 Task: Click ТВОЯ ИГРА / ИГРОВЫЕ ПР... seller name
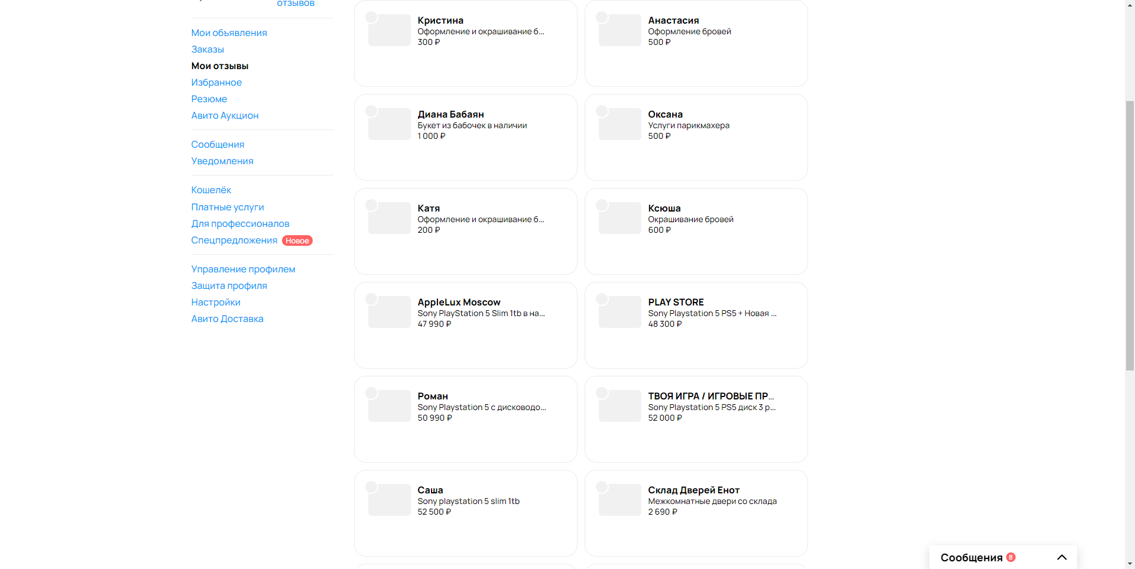[x=711, y=396]
